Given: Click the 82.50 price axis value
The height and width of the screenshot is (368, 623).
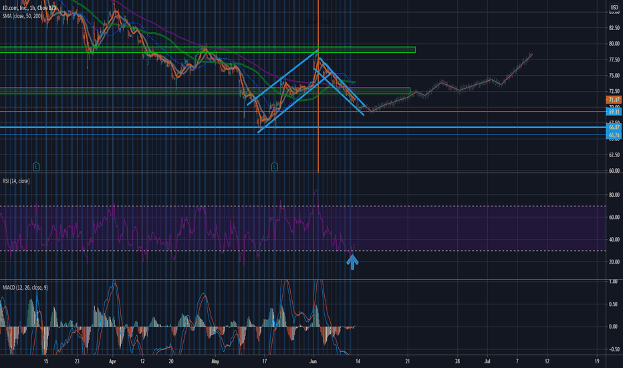Looking at the screenshot, I should (614, 28).
